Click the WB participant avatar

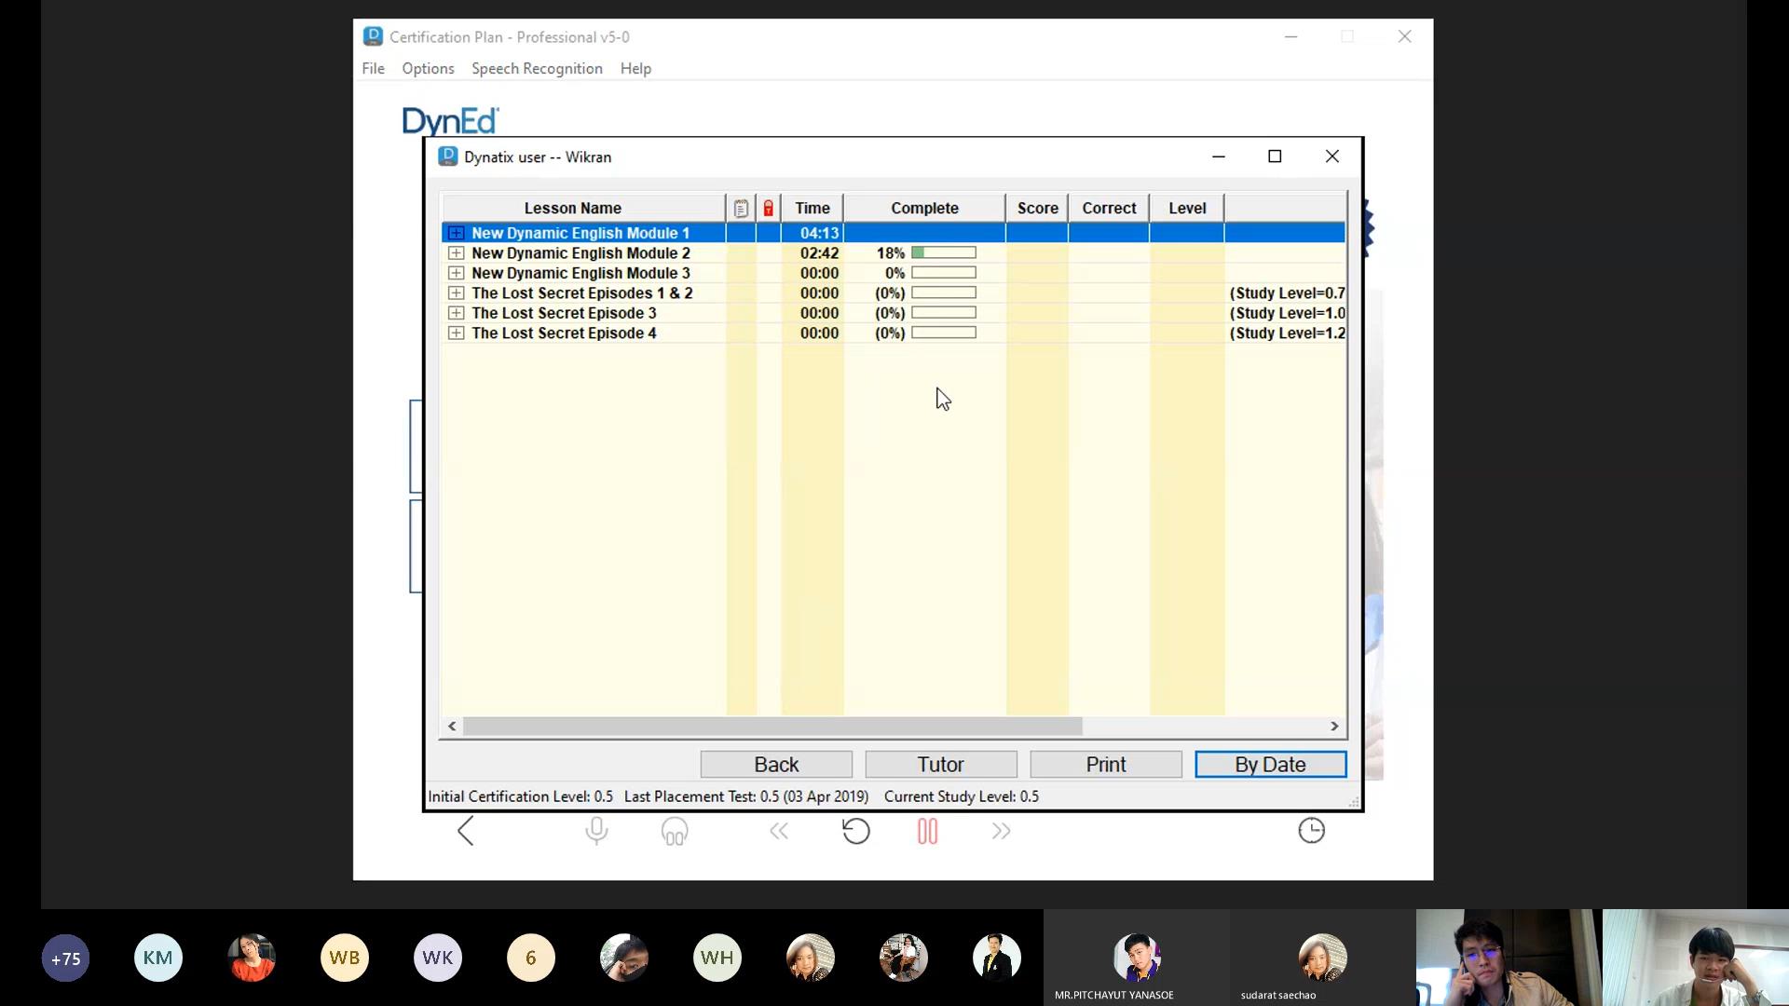pos(345,958)
